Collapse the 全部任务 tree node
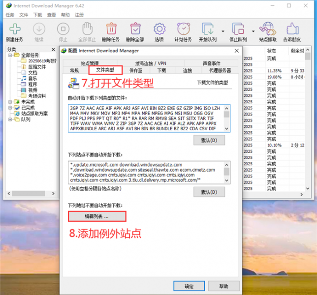The height and width of the screenshot is (295, 317). [x=9, y=55]
